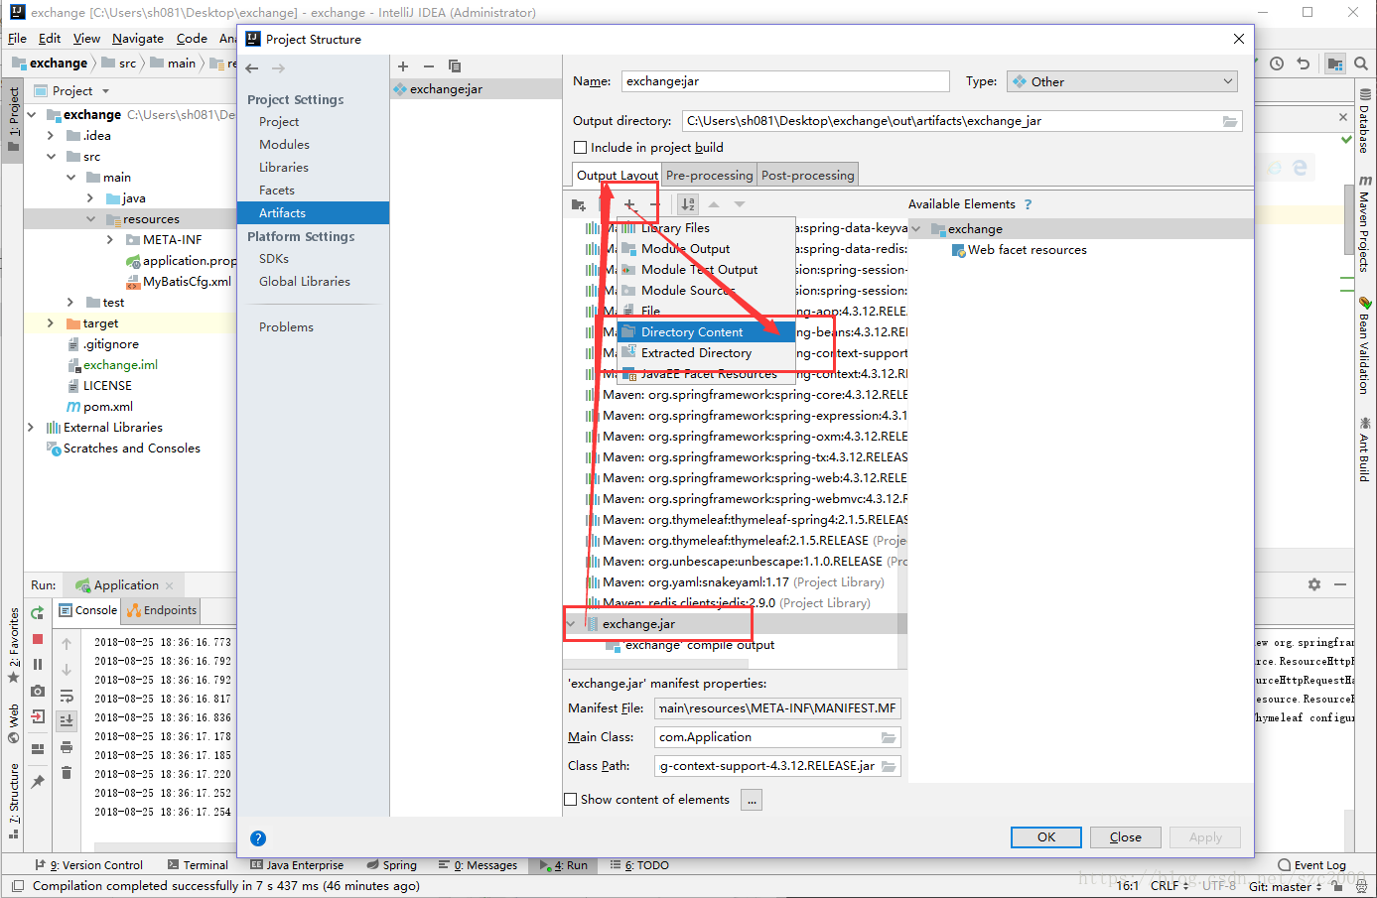Switch to Pre-processing tab

(x=709, y=175)
